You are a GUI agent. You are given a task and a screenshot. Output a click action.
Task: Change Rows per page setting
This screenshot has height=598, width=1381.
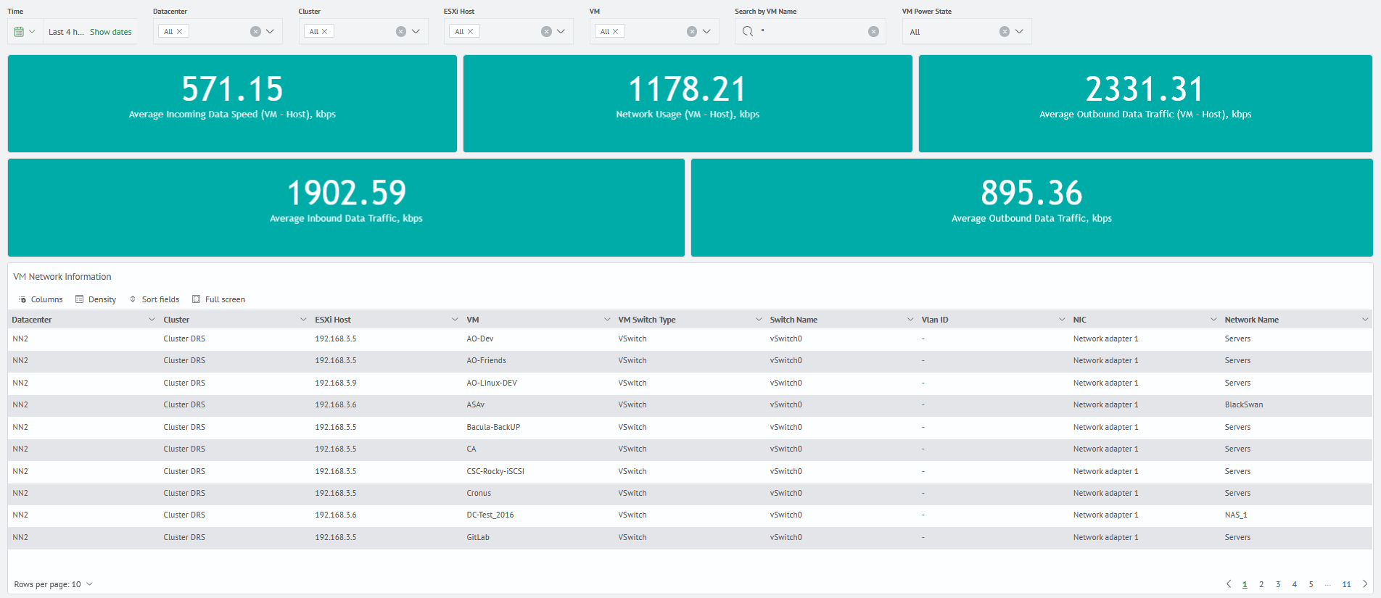(x=54, y=584)
